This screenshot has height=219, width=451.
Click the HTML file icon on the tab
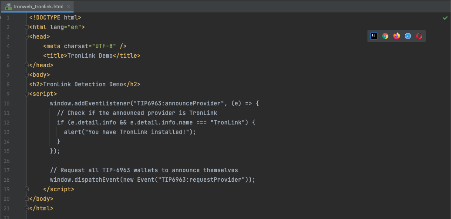point(8,7)
